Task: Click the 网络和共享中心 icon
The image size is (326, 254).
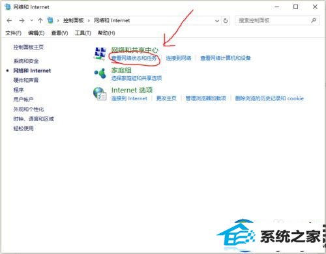Action: click(100, 53)
